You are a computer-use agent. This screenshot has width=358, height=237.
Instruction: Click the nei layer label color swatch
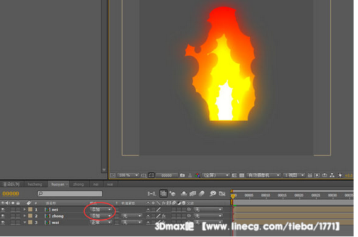coord(30,209)
